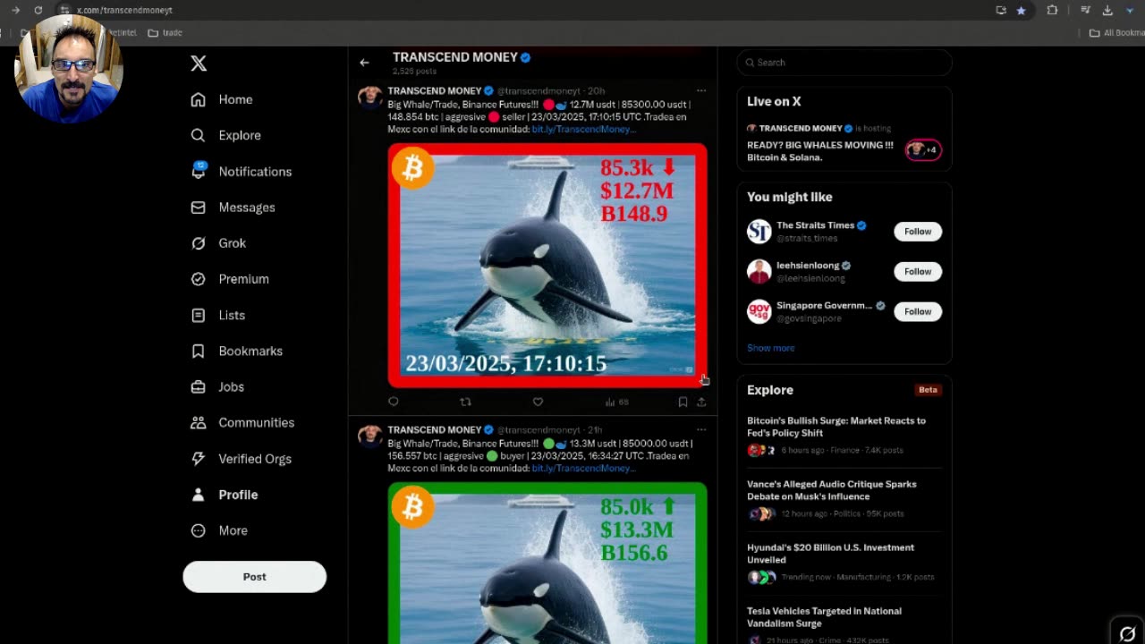The image size is (1145, 644).
Task: Go forward in browser
Action: [x=15, y=10]
